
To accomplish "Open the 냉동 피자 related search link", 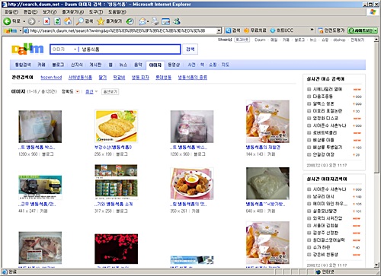I will [x=140, y=78].
